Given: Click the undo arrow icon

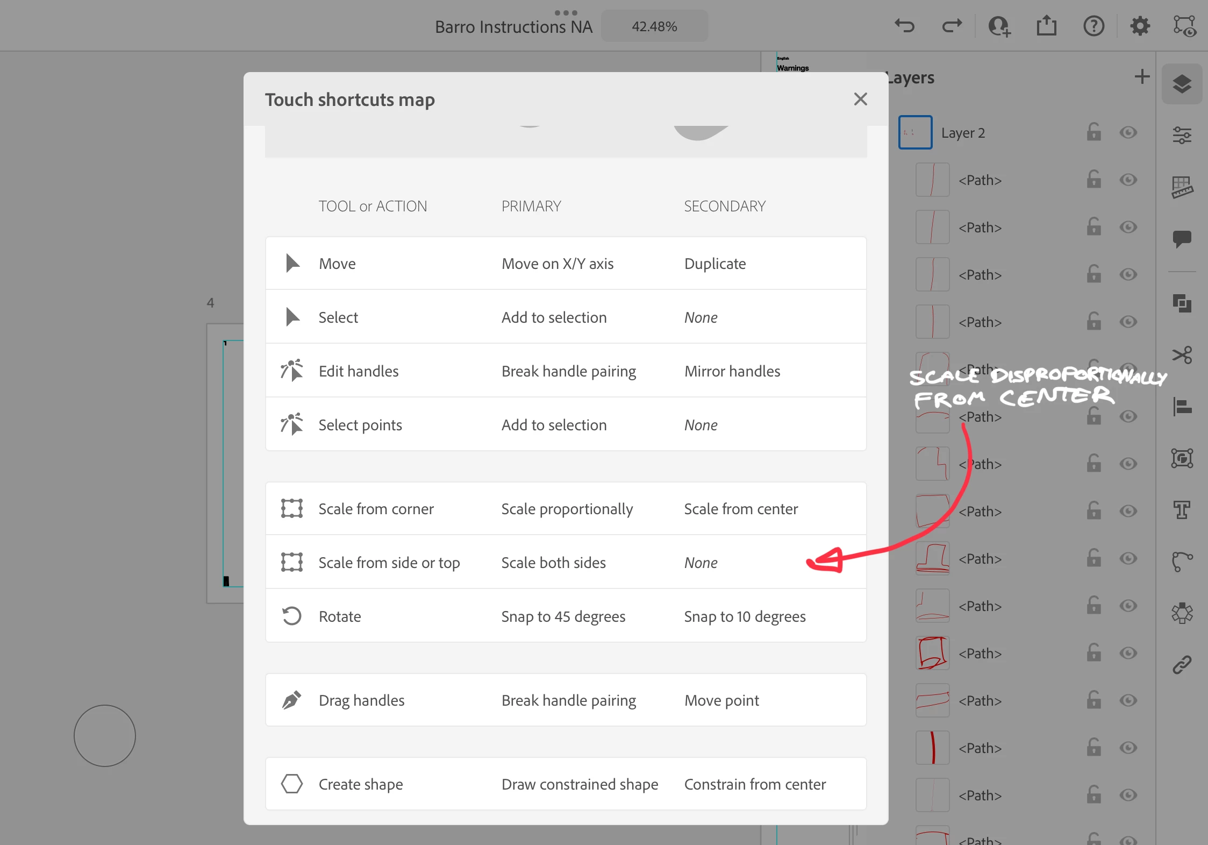Looking at the screenshot, I should (905, 26).
